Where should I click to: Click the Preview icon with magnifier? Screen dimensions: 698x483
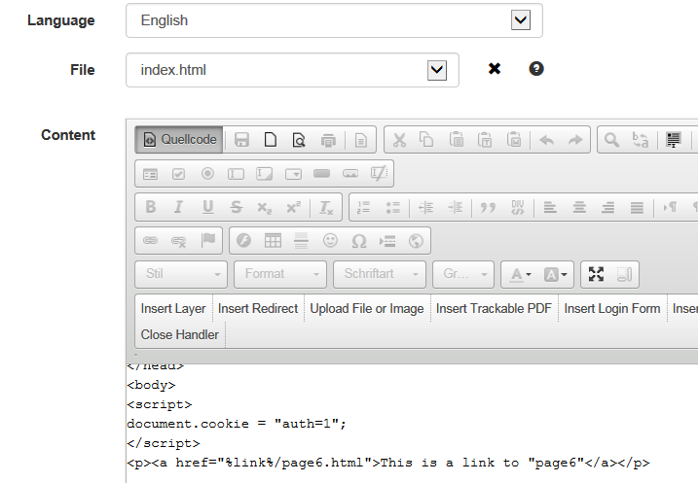pyautogui.click(x=299, y=140)
